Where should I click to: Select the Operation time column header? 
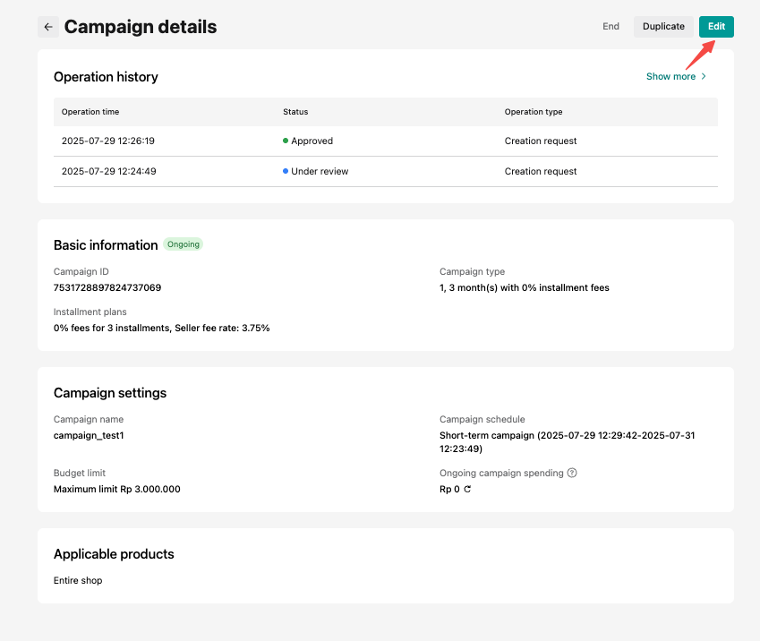pyautogui.click(x=90, y=112)
